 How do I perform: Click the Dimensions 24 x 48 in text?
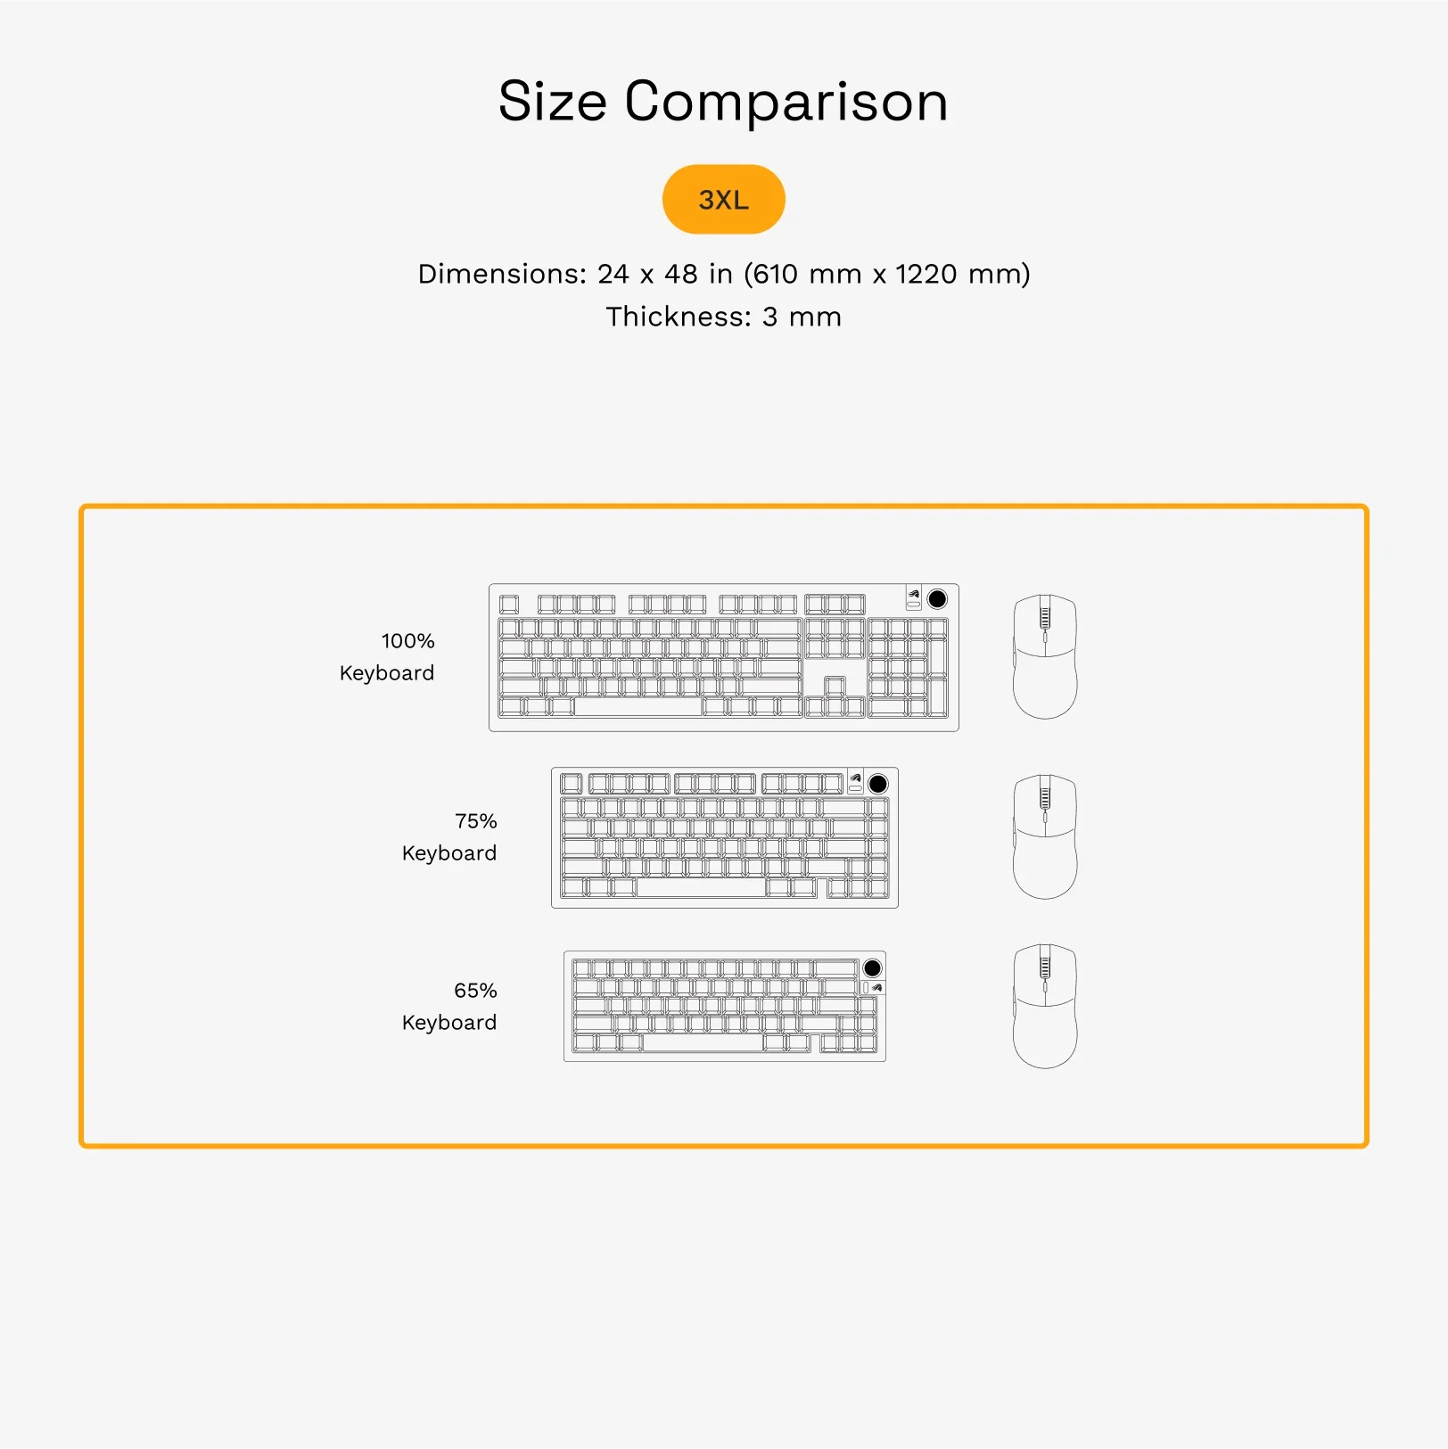723,274
